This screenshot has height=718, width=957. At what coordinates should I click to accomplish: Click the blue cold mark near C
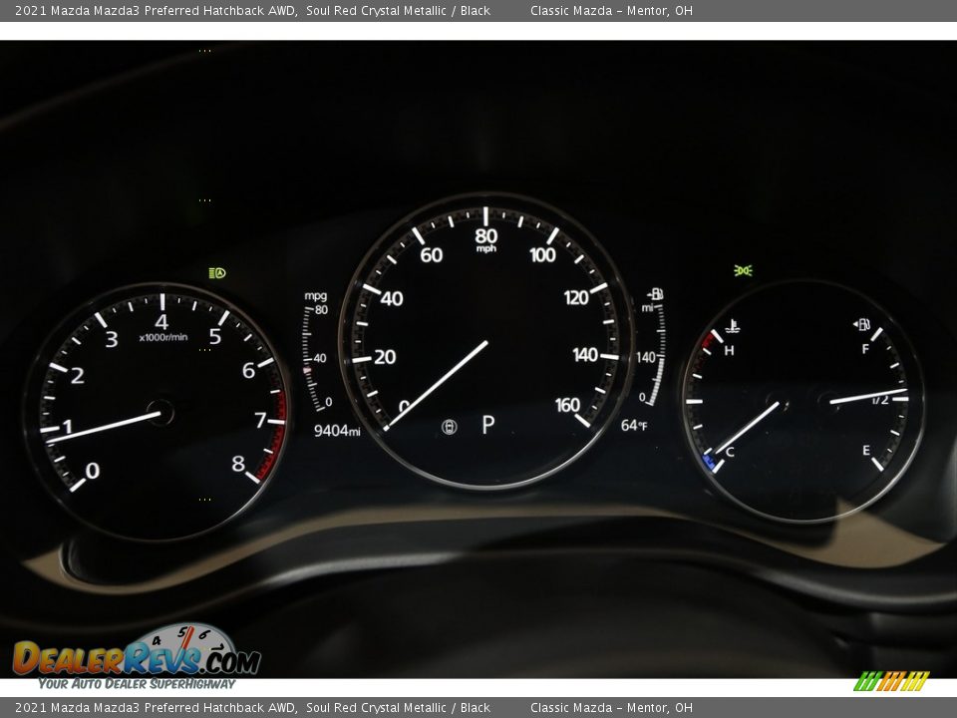click(709, 461)
